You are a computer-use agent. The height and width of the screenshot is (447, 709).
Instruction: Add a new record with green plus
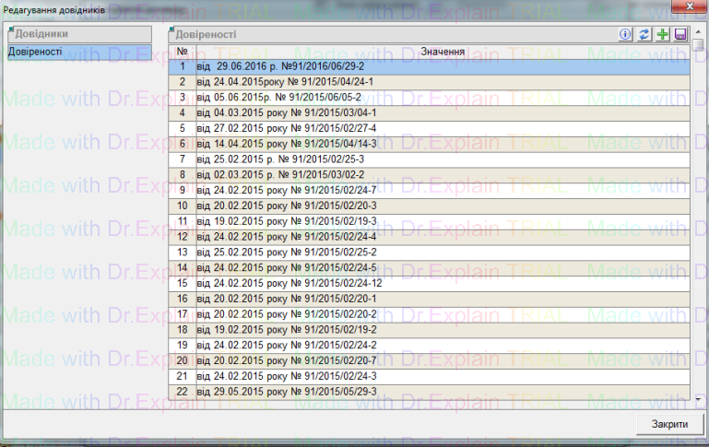[x=663, y=34]
